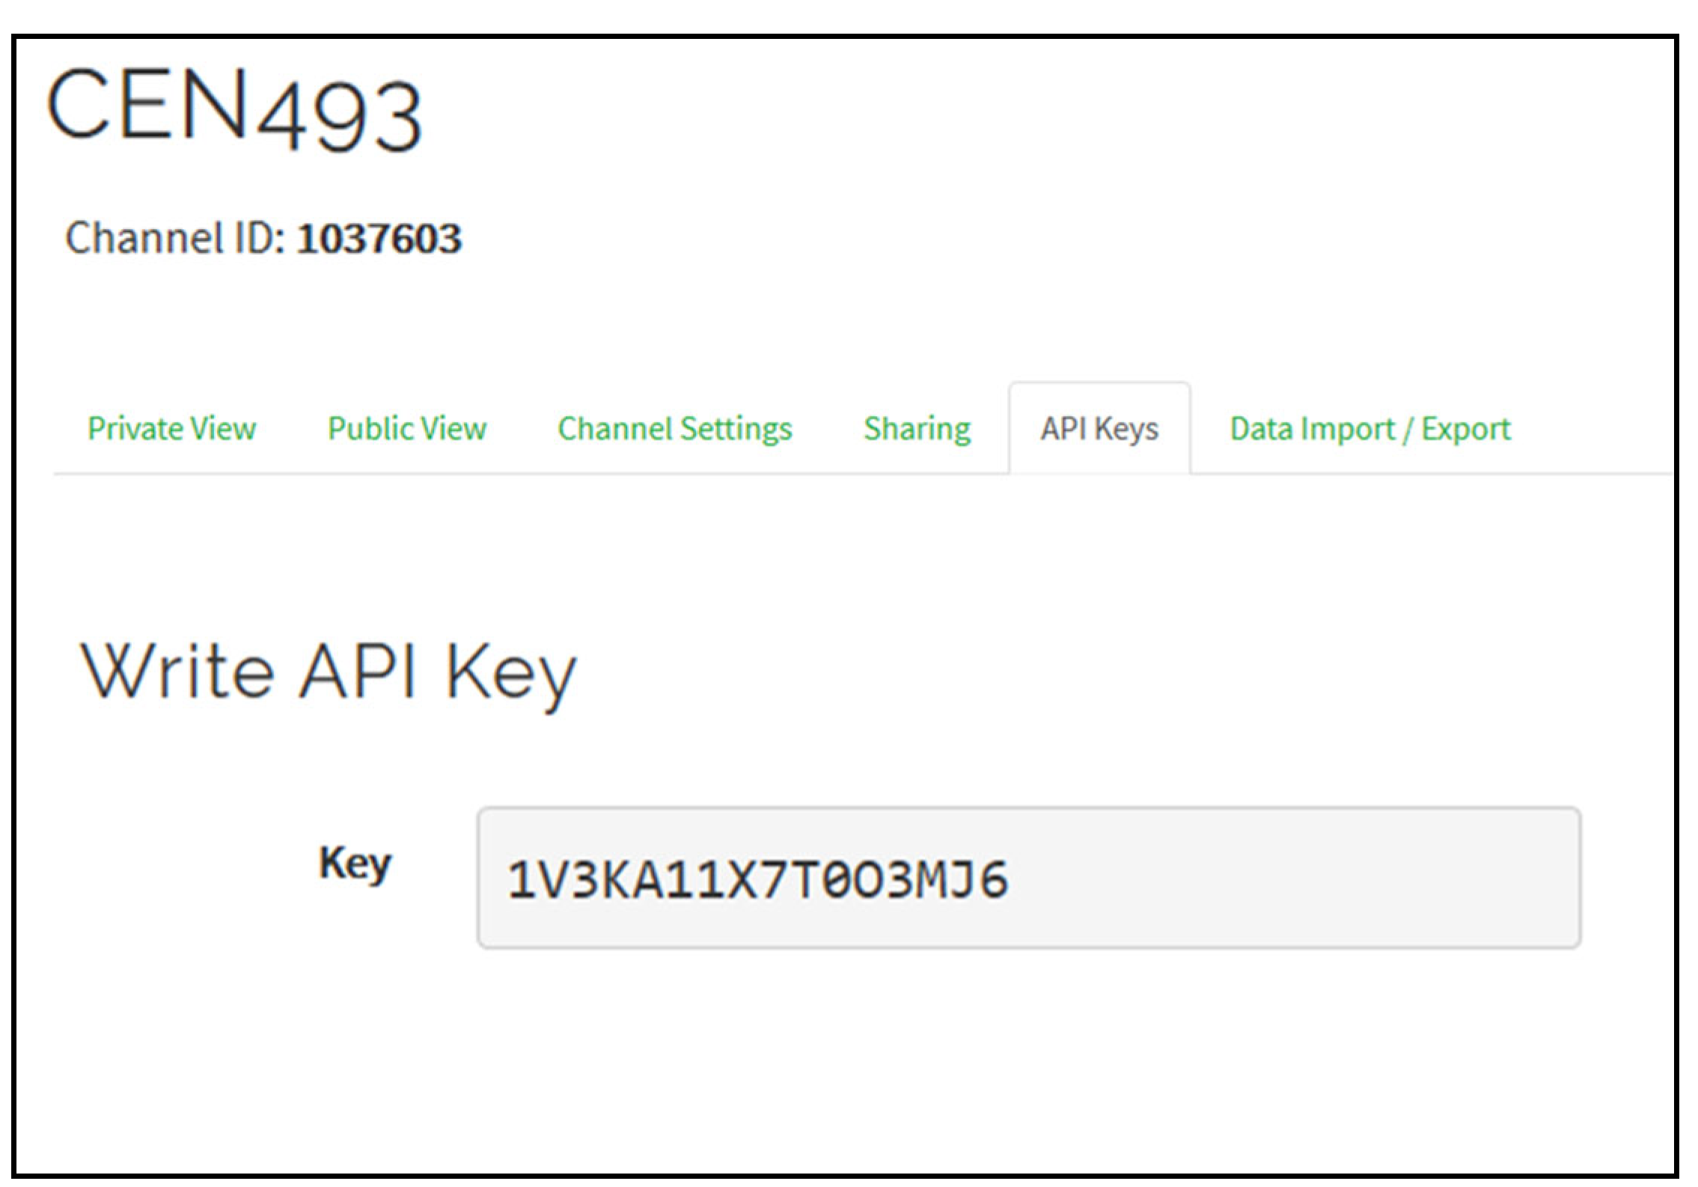Screen dimensions: 1698x1187
Task: Click the word 'Export' in last tab
Action: click(x=1465, y=429)
